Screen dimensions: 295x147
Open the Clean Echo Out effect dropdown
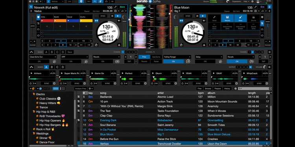(x=43, y=57)
